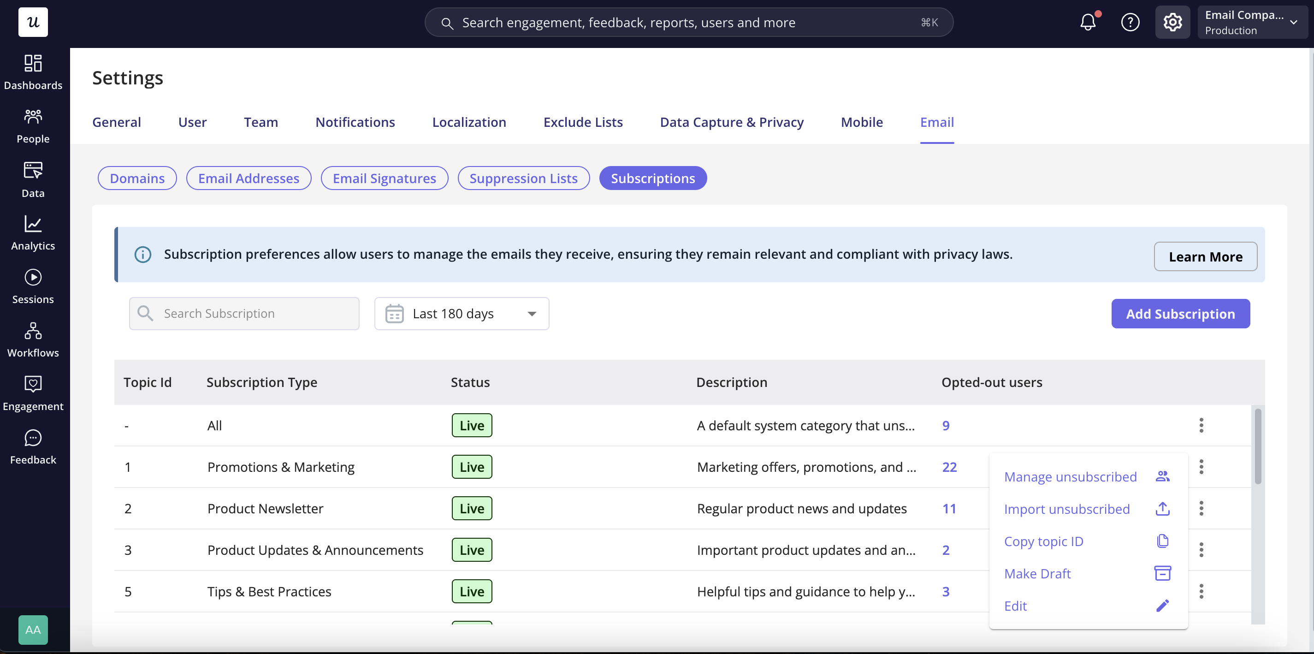Screen dimensions: 1314x654
Task: Click the Add Subscription button
Action: 1180,314
